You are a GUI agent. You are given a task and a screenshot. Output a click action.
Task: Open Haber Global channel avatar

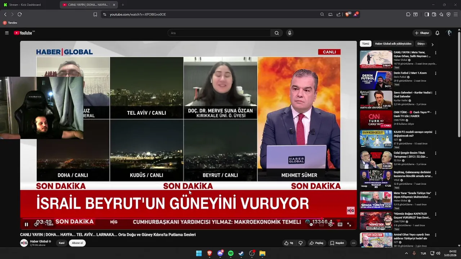[24, 243]
